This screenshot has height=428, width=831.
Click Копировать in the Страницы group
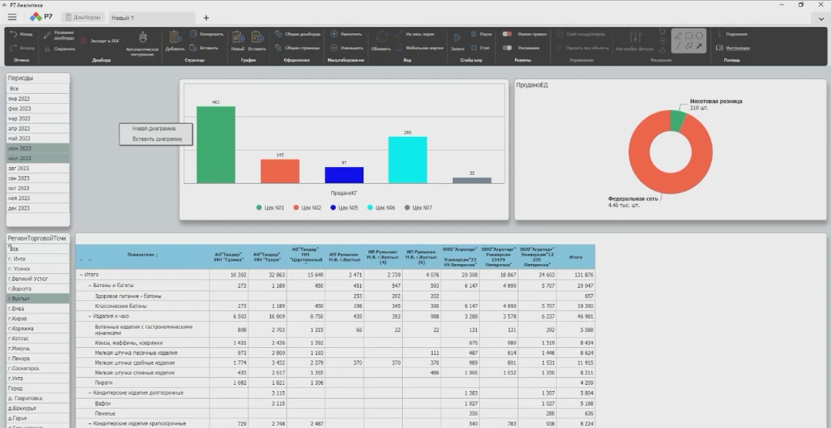(x=207, y=34)
